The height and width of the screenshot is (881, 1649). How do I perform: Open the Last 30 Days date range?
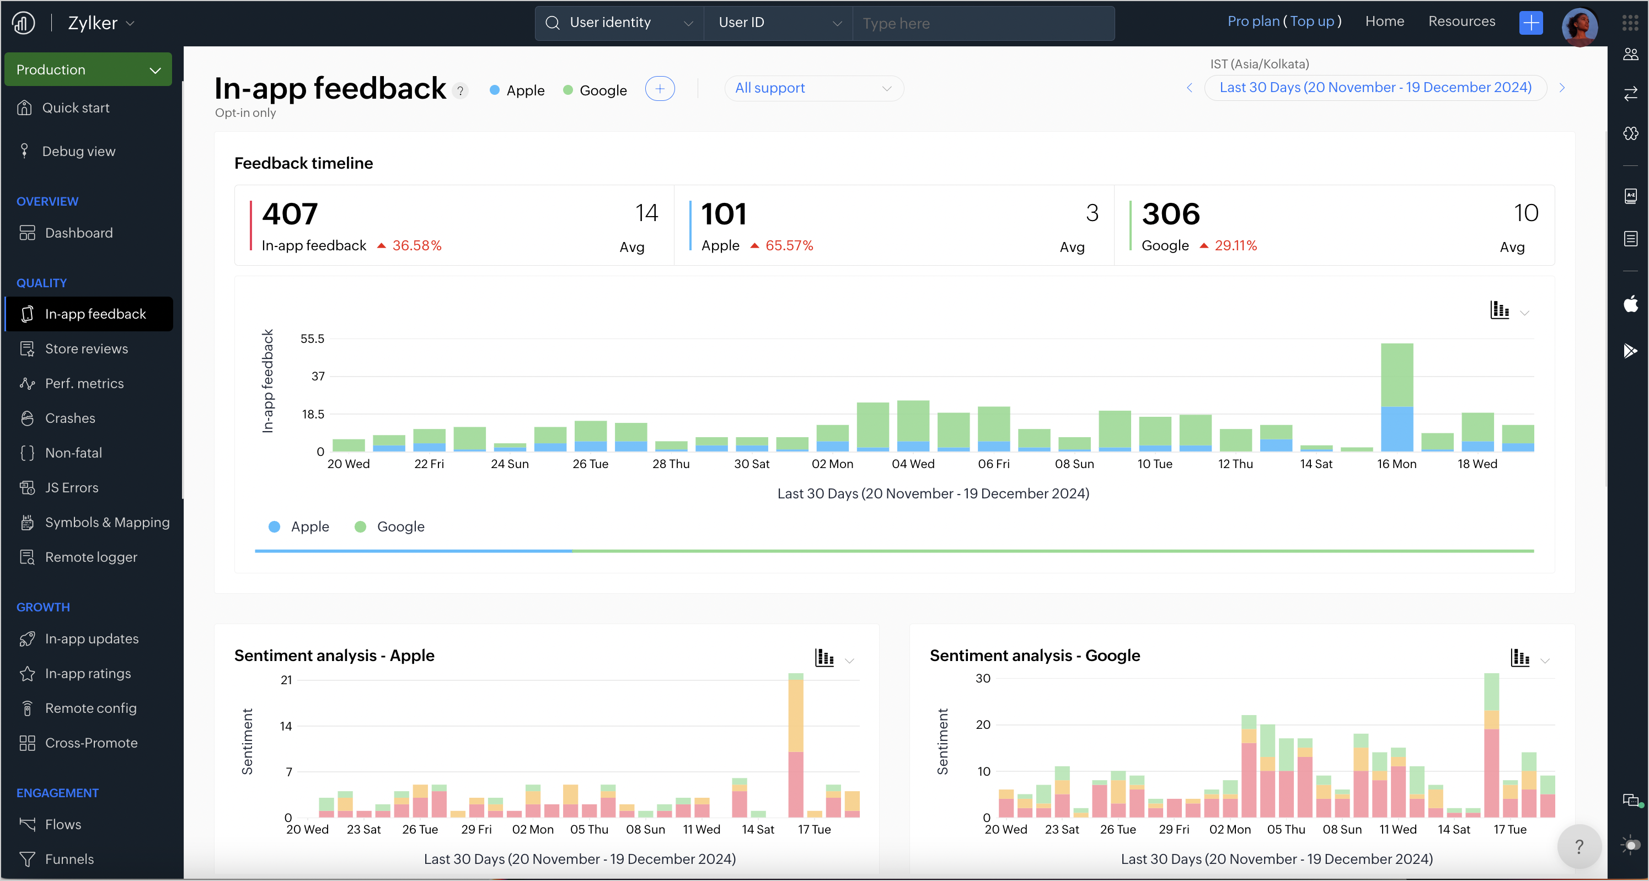coord(1375,88)
